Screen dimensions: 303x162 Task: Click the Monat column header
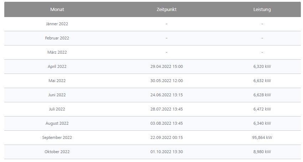click(57, 10)
